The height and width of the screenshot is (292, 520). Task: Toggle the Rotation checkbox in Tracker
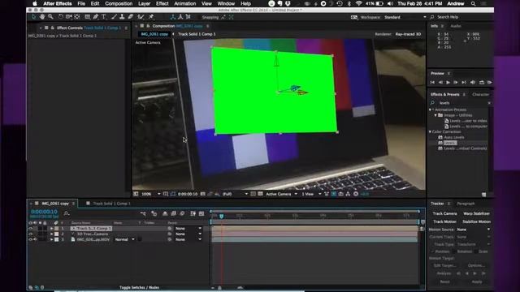[454, 251]
